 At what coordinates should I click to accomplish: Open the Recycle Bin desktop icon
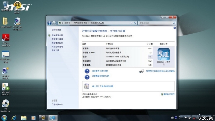6,6
